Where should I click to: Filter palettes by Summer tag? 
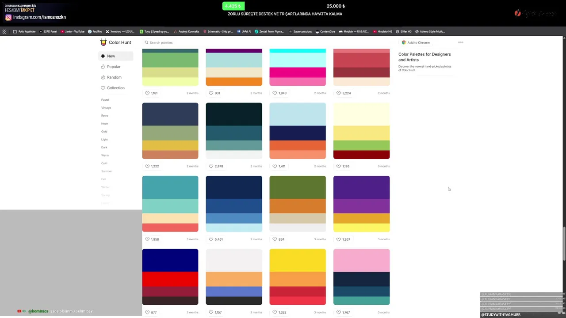tap(107, 171)
